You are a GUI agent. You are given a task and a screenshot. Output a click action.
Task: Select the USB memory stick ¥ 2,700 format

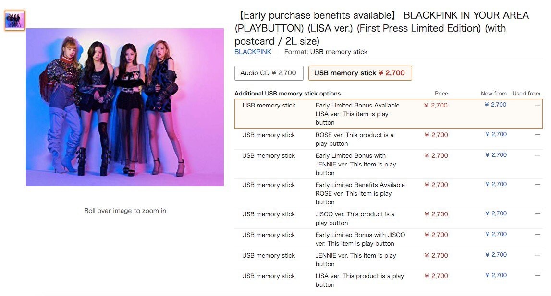click(360, 73)
